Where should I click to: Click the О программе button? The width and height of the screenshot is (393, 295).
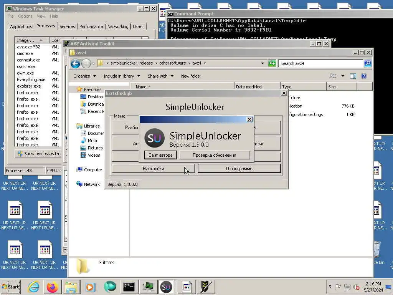(x=239, y=169)
